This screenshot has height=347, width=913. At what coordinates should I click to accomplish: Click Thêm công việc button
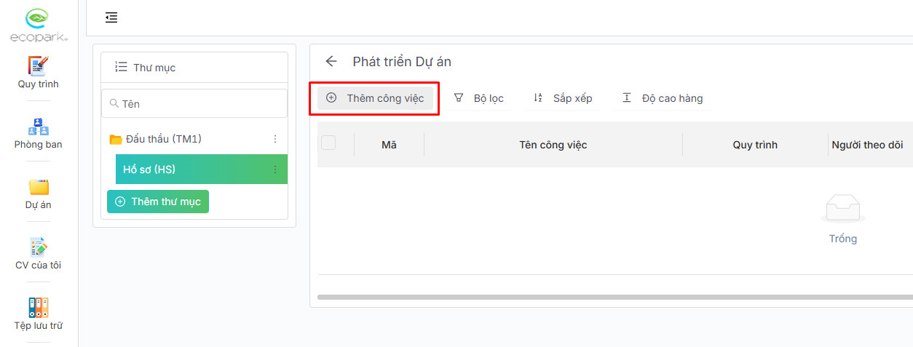pyautogui.click(x=375, y=98)
